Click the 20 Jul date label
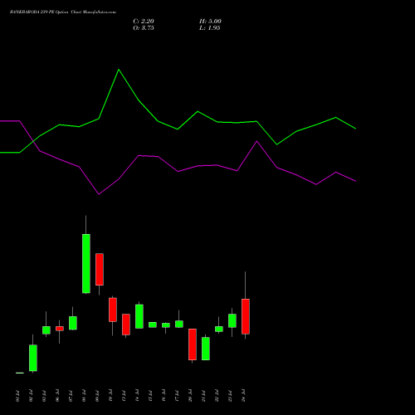 pos(190,396)
